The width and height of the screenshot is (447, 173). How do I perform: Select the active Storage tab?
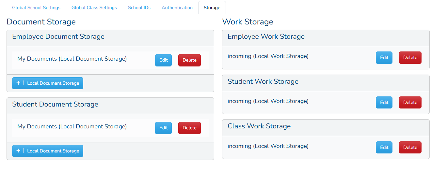point(212,7)
